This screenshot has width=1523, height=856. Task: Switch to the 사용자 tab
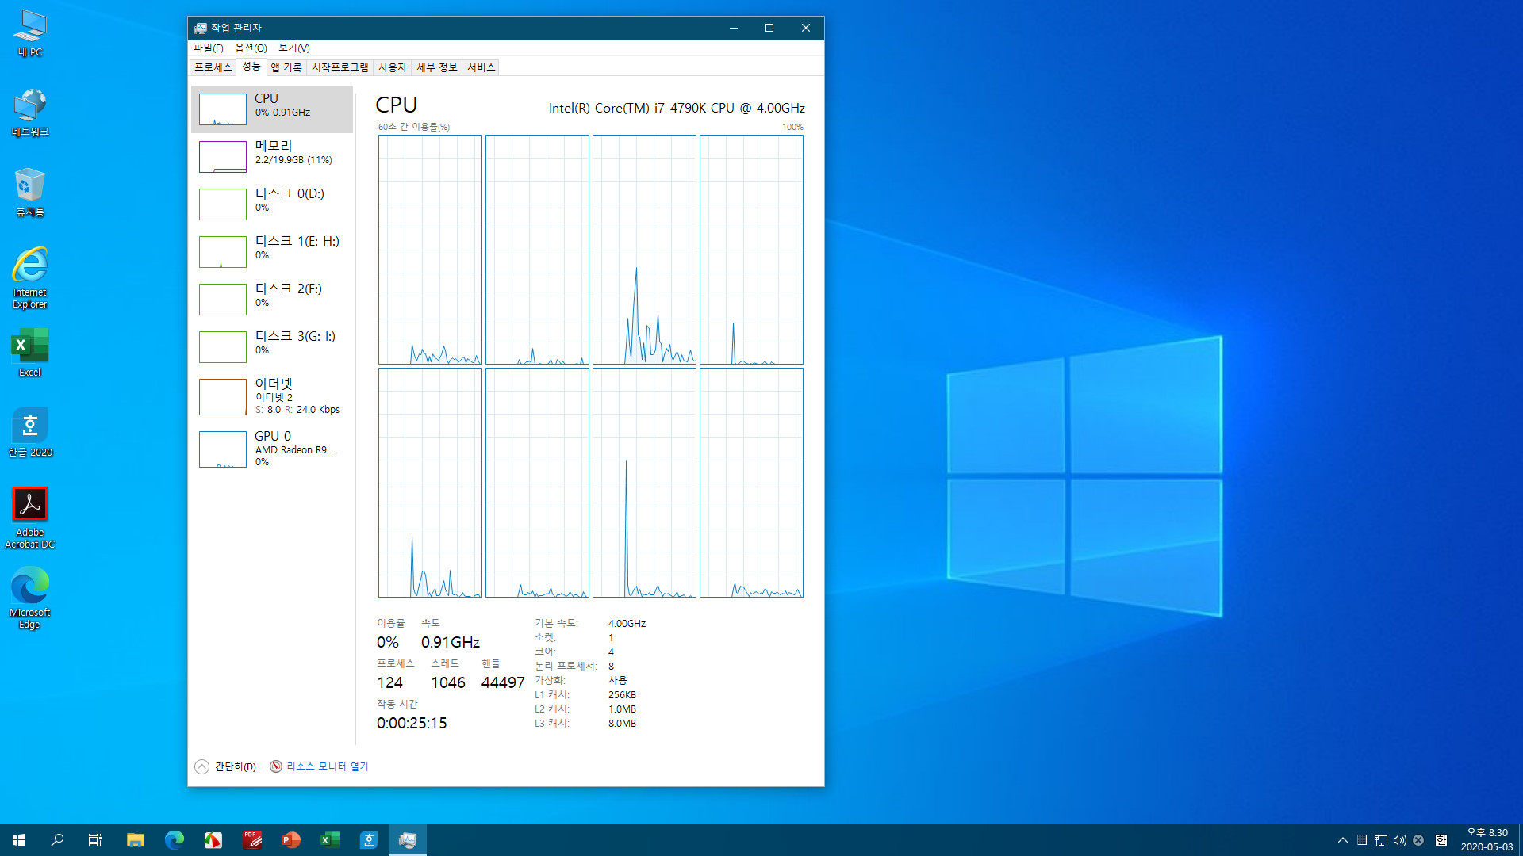pyautogui.click(x=393, y=67)
